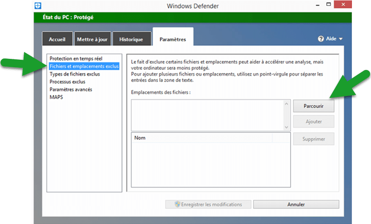Minimize the Windows Defender window
Screen dimensions: 371x224
pos(318,5)
